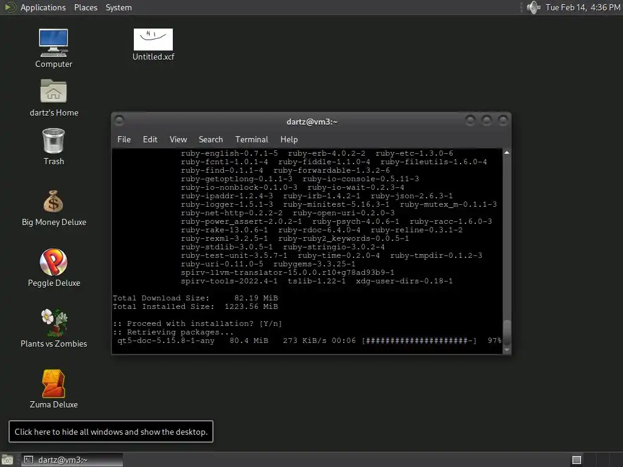Click the 'Total Installed Size:' text
The height and width of the screenshot is (467, 623).
[x=163, y=306]
